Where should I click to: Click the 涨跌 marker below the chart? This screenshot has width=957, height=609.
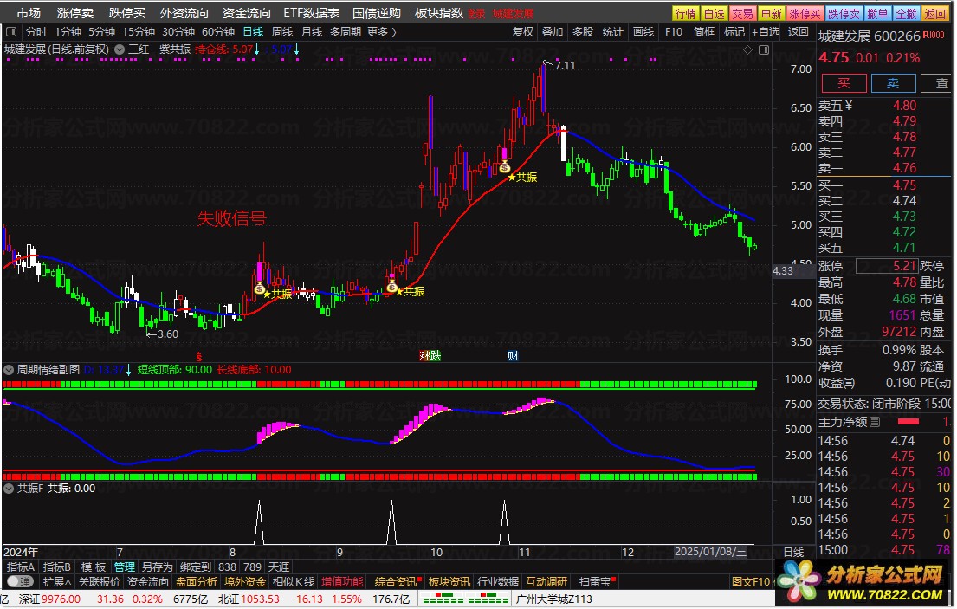coord(430,356)
